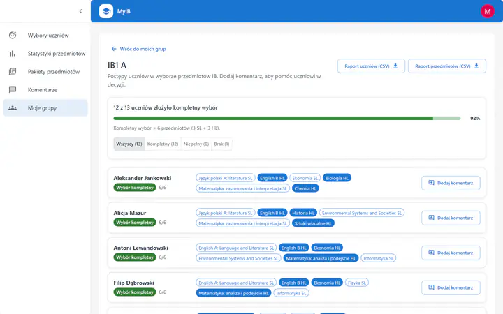Go back via Wróć do moich grup link
The width and height of the screenshot is (503, 314).
coord(138,49)
